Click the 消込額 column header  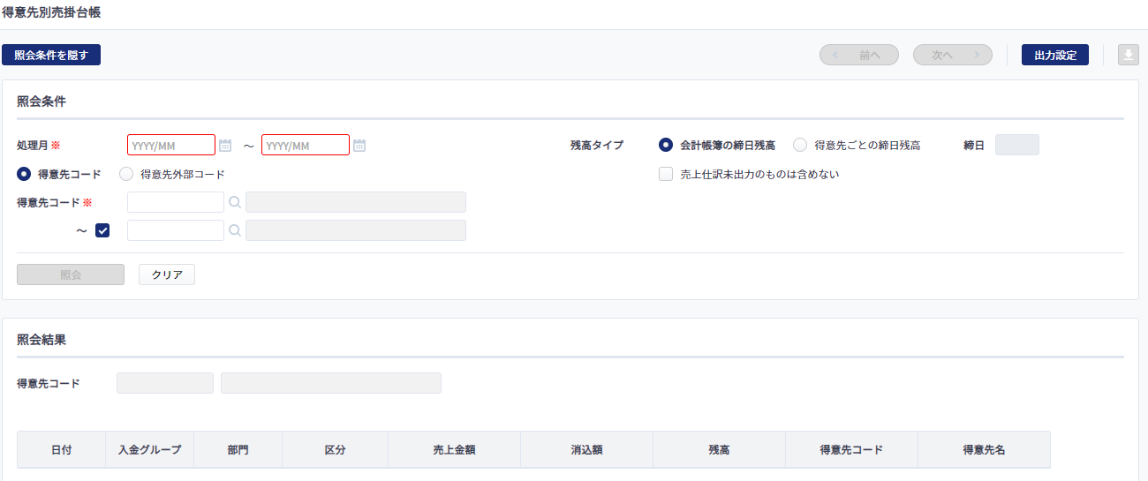click(x=586, y=449)
